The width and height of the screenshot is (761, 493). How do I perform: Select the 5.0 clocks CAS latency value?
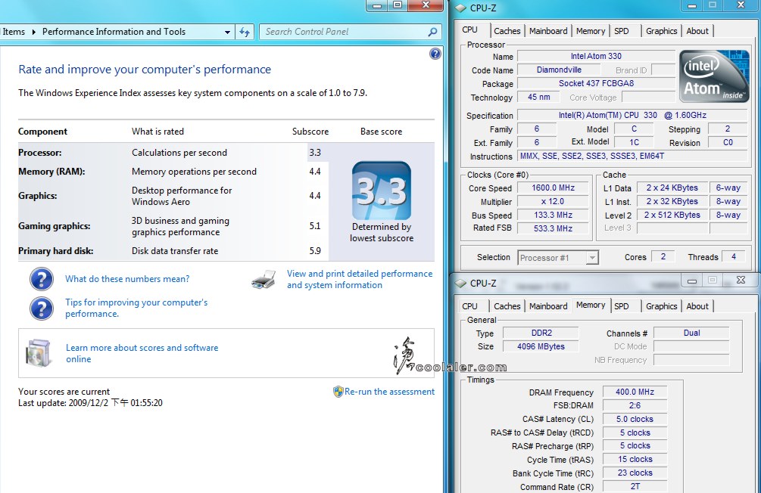pos(635,420)
